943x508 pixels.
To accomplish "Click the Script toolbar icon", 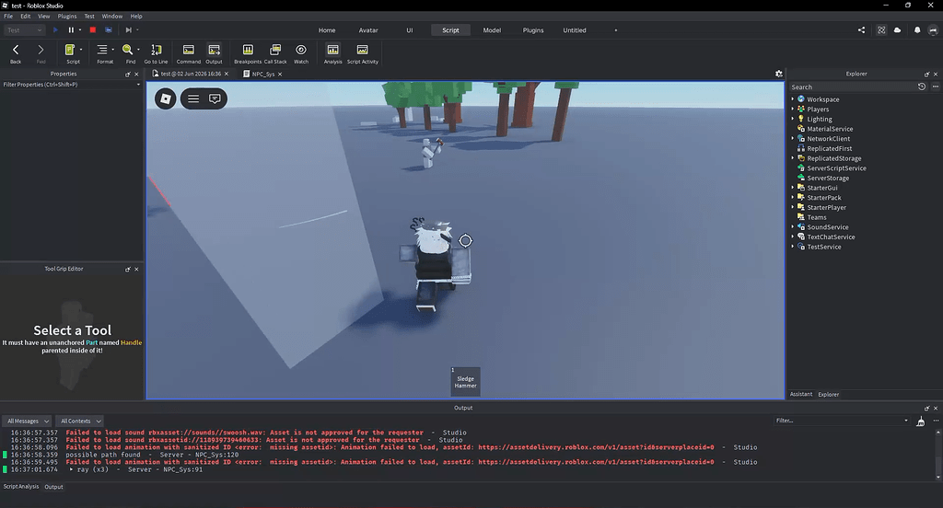I will coord(72,52).
